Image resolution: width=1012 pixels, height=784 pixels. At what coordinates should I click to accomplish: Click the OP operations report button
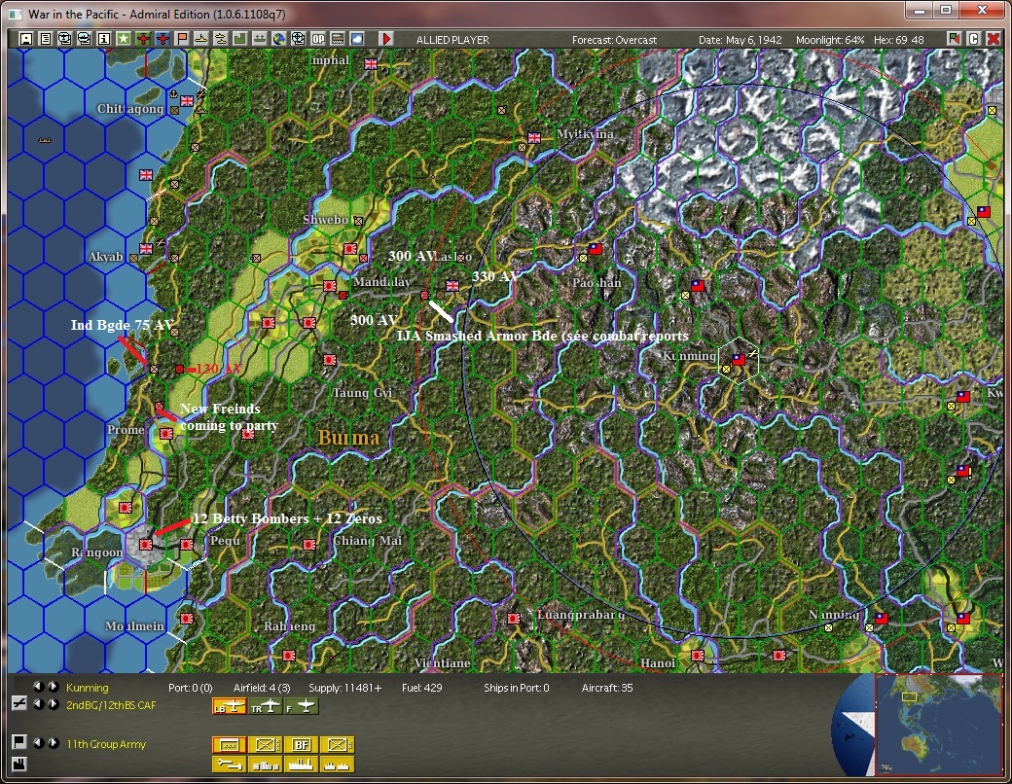coord(318,39)
